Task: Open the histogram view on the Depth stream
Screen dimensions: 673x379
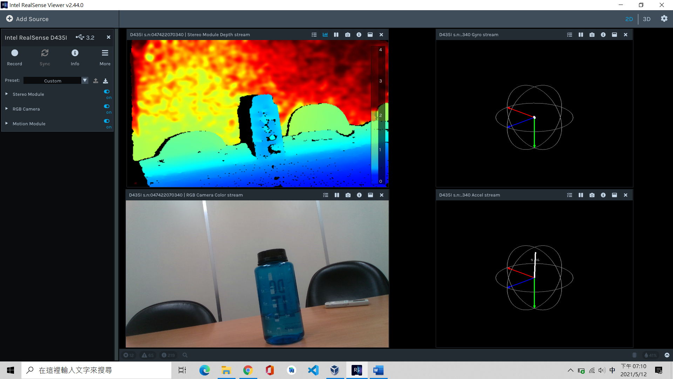Action: pyautogui.click(x=325, y=34)
